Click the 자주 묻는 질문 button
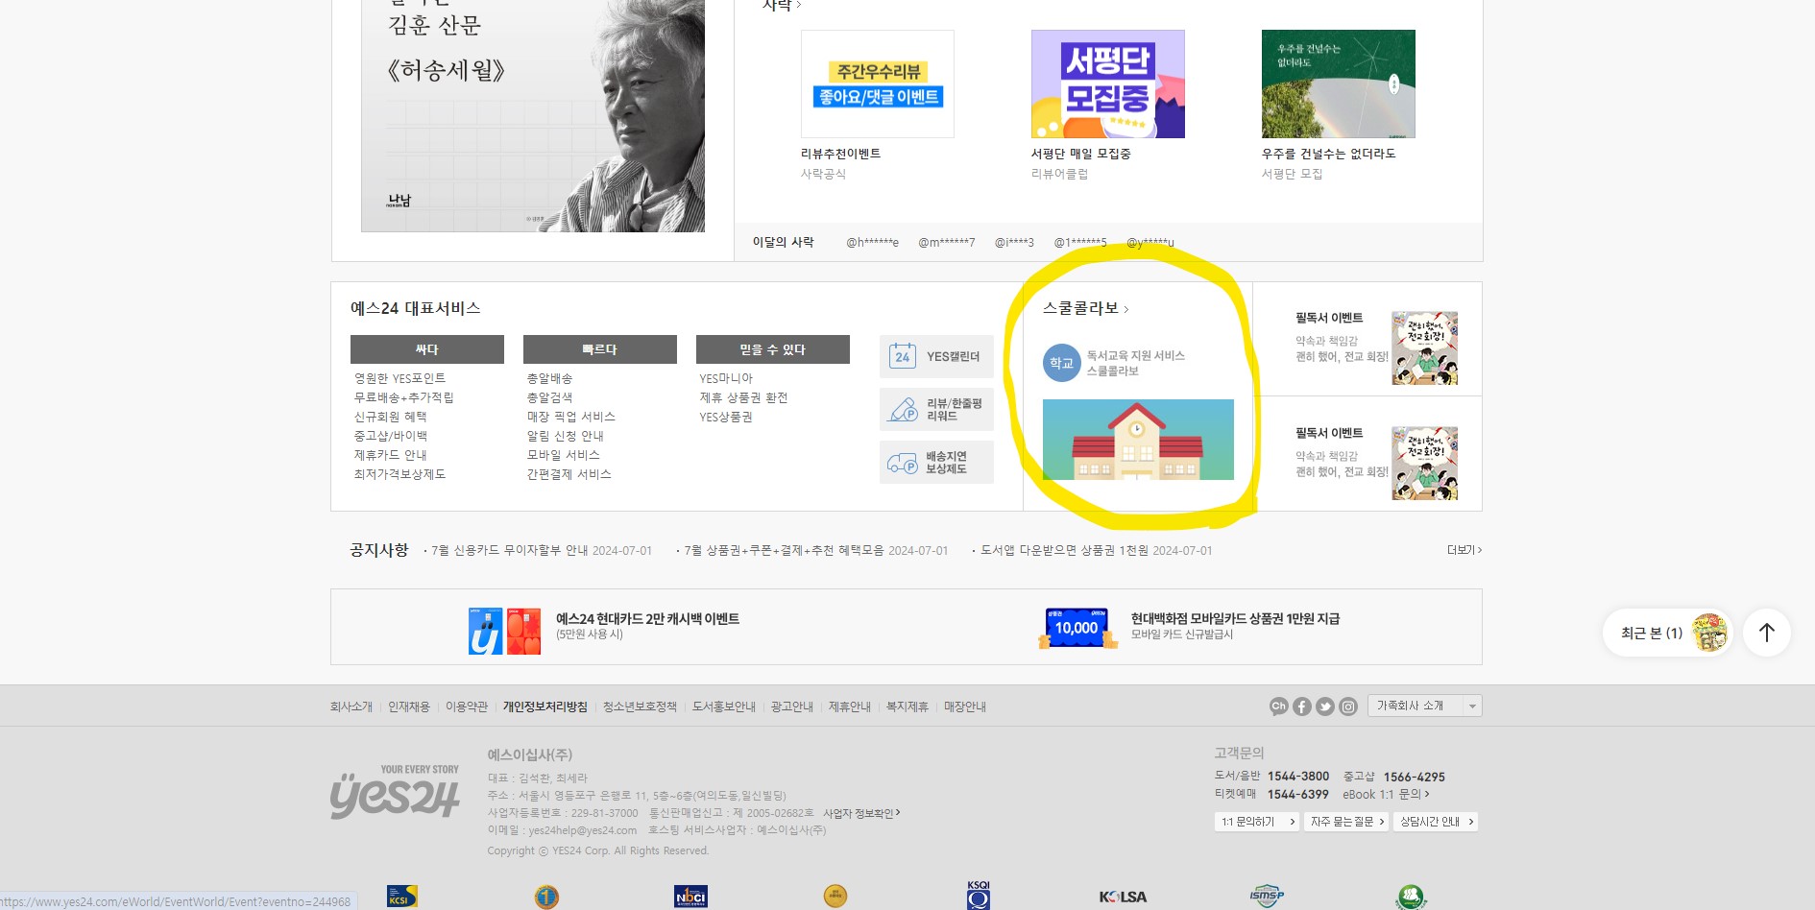Viewport: 1815px width, 910px height. pos(1346,822)
